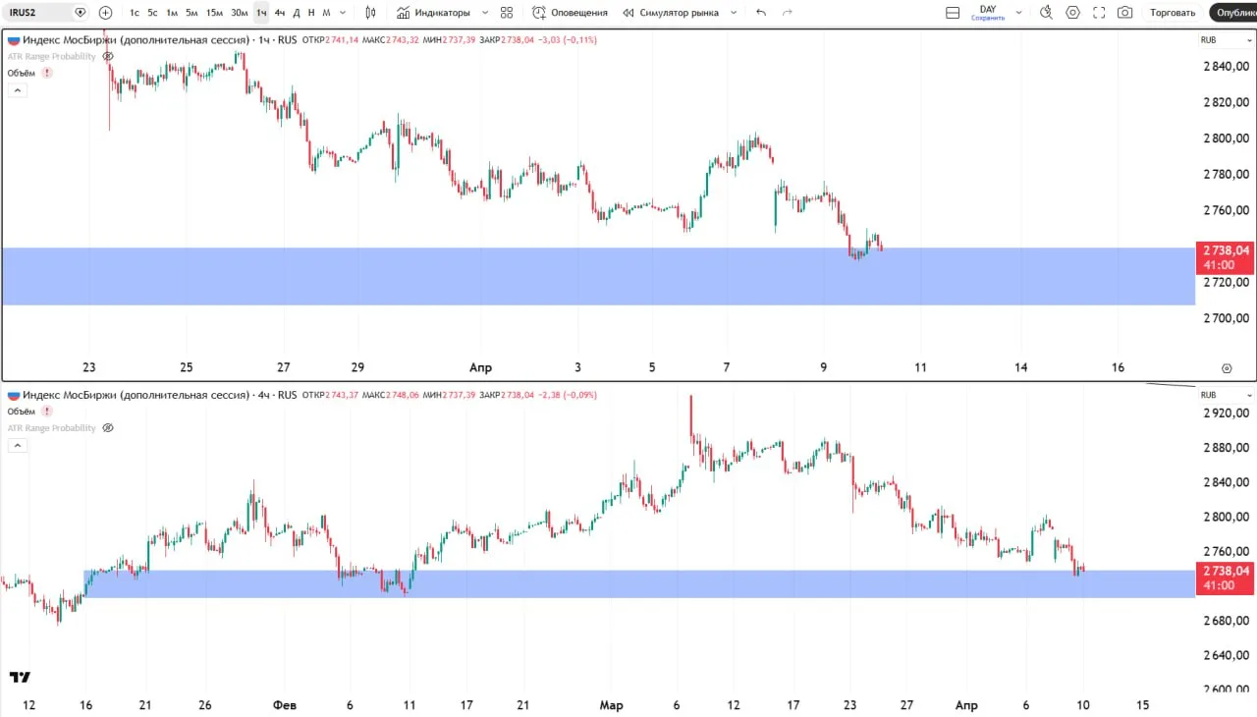
Task: Open the RUB currency dropdown on upper chart
Action: click(1225, 40)
